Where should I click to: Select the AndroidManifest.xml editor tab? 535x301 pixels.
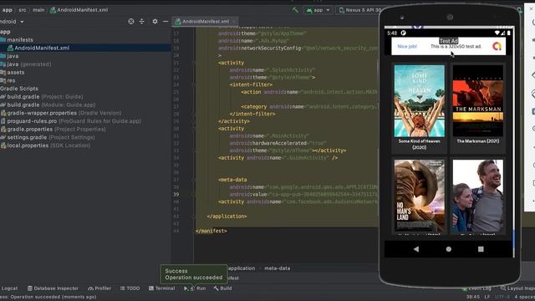click(x=204, y=21)
